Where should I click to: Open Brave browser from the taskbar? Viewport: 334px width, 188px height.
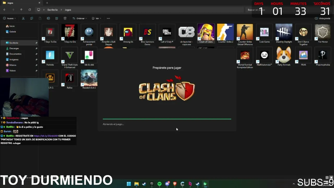click(x=175, y=184)
